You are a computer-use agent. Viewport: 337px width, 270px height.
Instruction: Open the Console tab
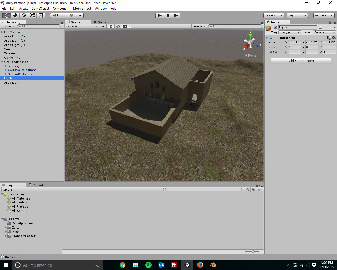pyautogui.click(x=36, y=185)
